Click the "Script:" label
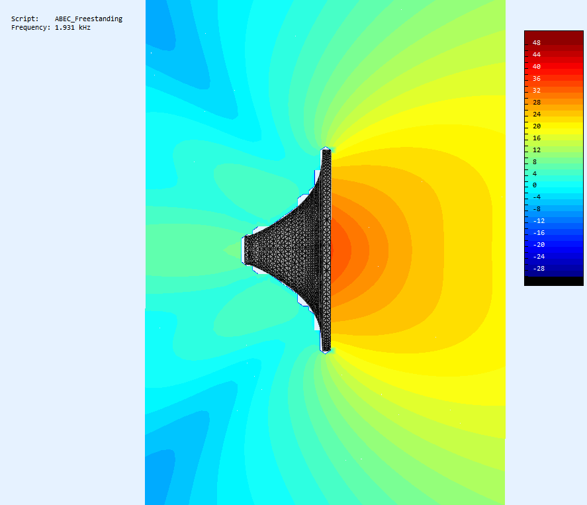The height and width of the screenshot is (505, 587). tap(24, 19)
